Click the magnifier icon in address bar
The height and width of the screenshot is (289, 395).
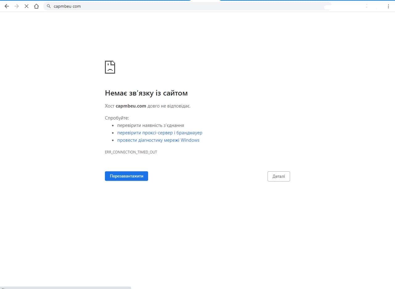click(49, 6)
